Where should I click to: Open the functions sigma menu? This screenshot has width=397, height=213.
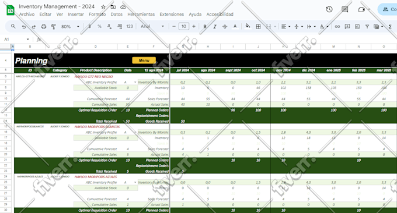tap(390, 26)
